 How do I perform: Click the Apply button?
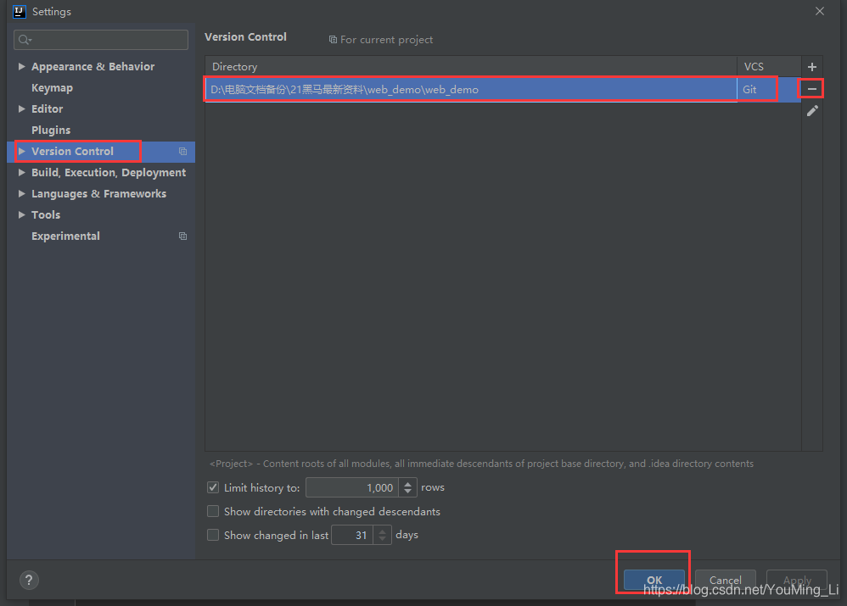pos(797,580)
